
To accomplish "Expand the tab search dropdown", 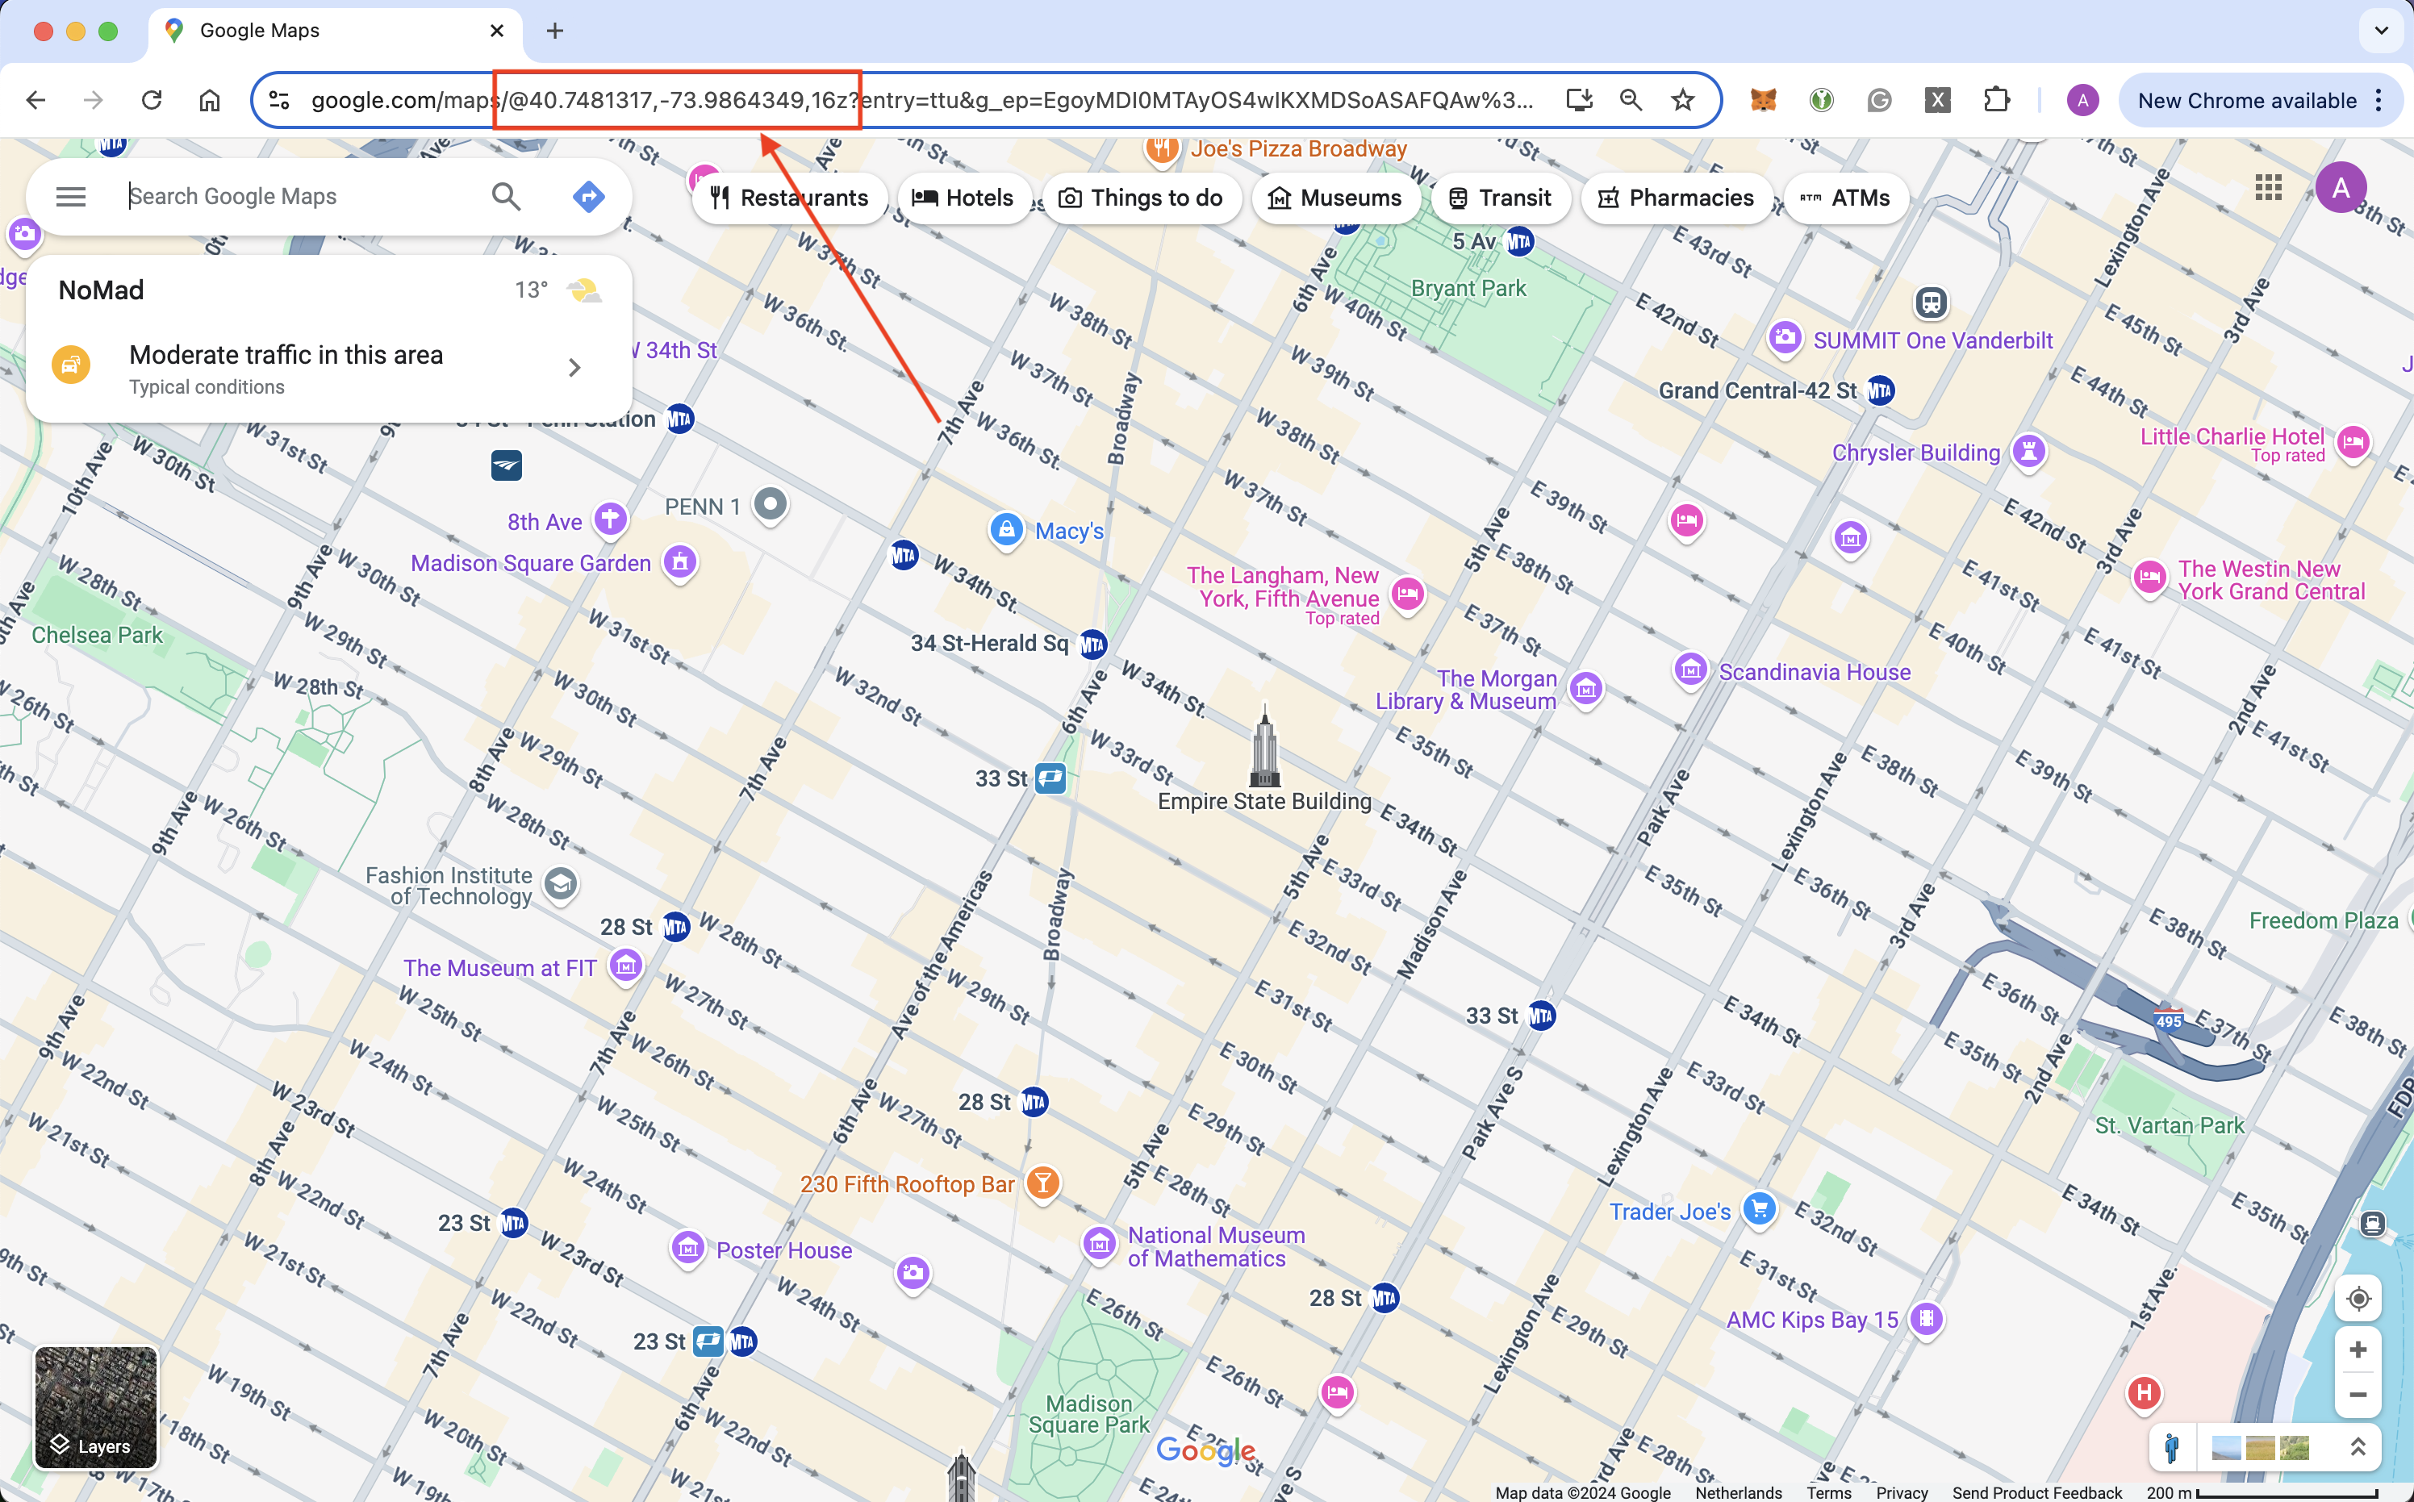I will [x=2381, y=31].
